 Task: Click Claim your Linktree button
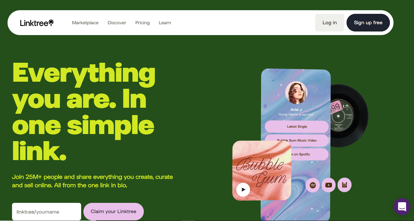pyautogui.click(x=114, y=211)
